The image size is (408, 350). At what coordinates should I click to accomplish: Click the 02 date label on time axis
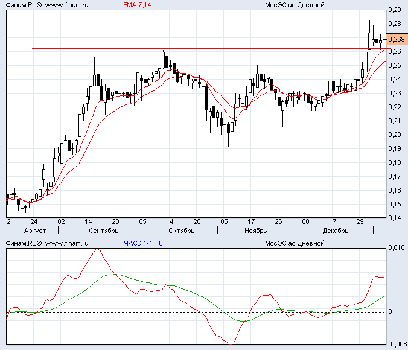point(61,221)
